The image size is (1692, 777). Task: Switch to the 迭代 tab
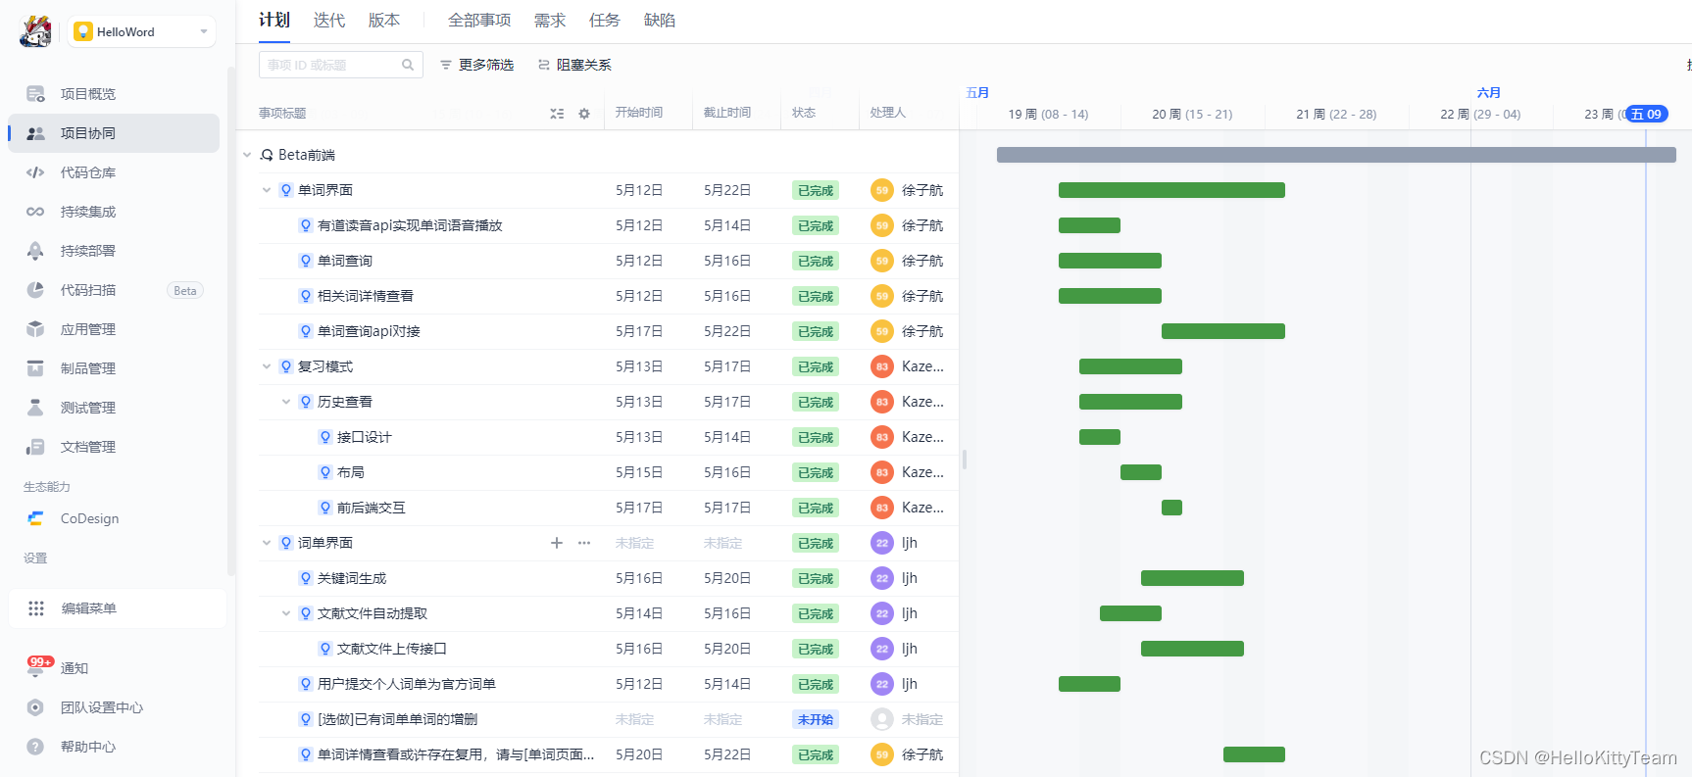point(329,20)
